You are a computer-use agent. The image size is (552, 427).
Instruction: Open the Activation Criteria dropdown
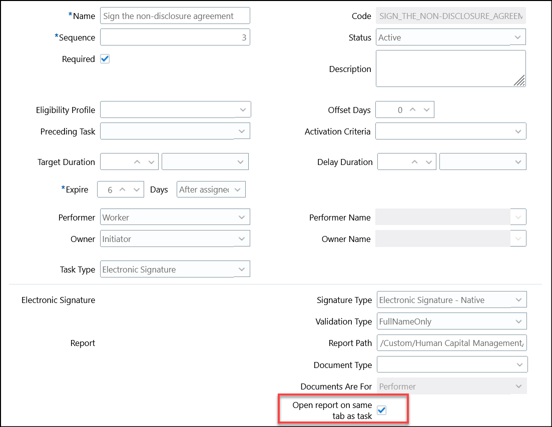coord(518,131)
